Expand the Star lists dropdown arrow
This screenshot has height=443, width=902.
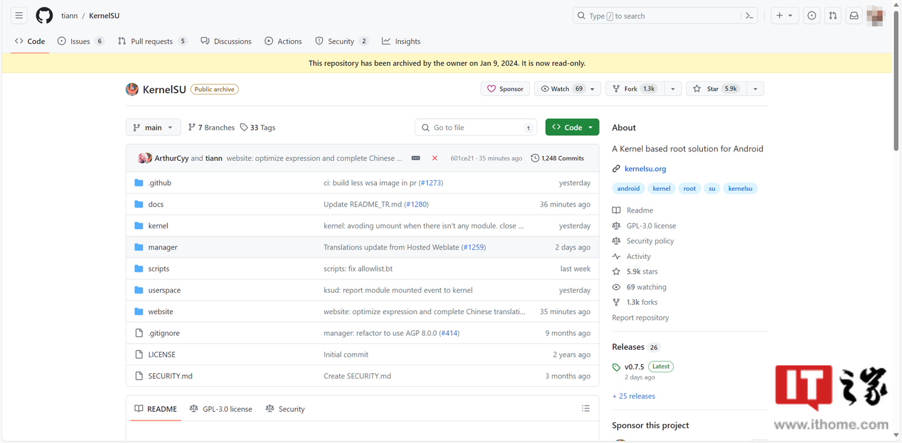tap(755, 89)
